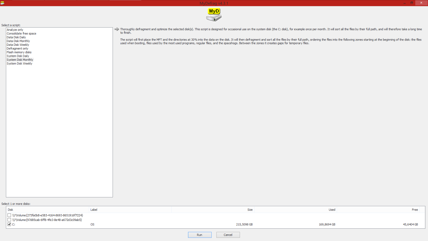Choose the Data Disk Monthly script
The width and height of the screenshot is (428, 241).
(18, 41)
